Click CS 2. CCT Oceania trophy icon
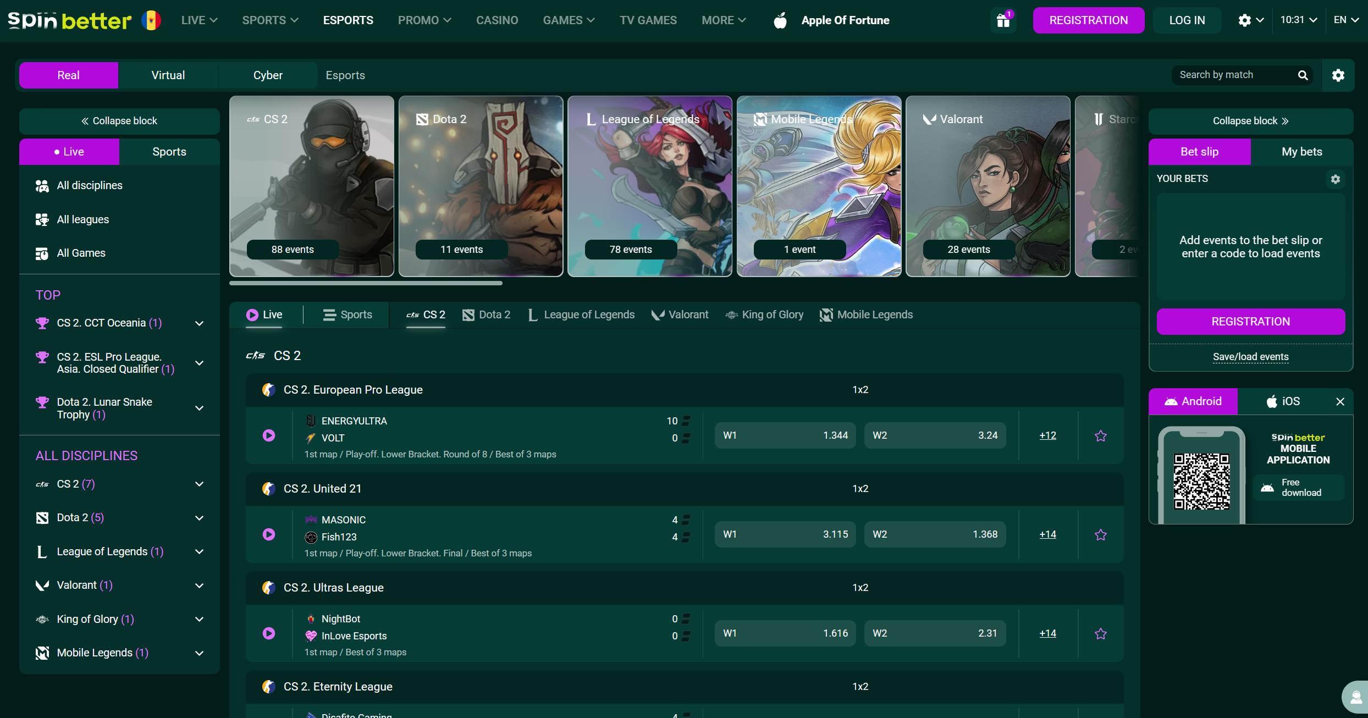The width and height of the screenshot is (1368, 718). pos(42,323)
